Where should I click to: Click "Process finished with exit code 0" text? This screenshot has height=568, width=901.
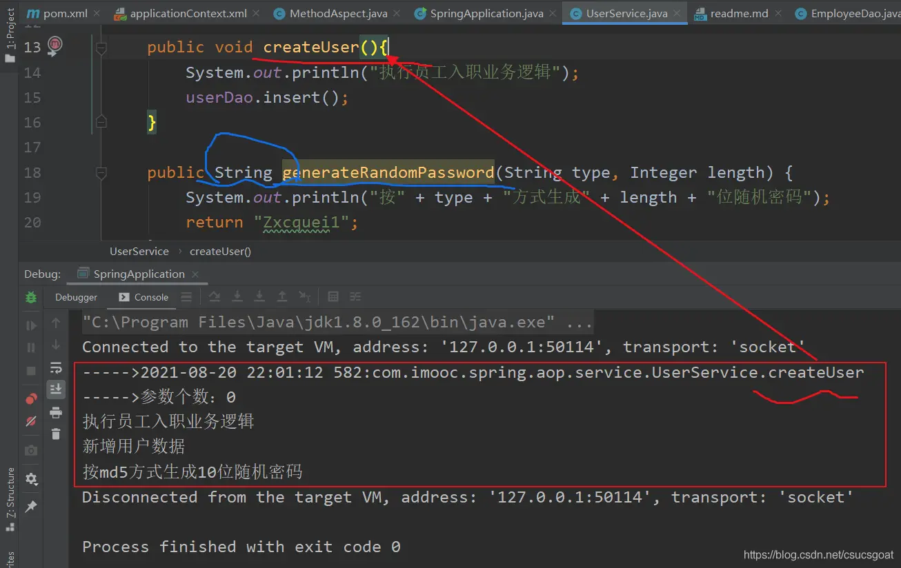(241, 547)
